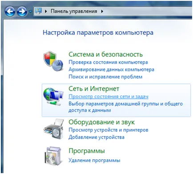Open Удаление программы link
Image resolution: width=193 pixels, height=174 pixels.
pos(94,160)
